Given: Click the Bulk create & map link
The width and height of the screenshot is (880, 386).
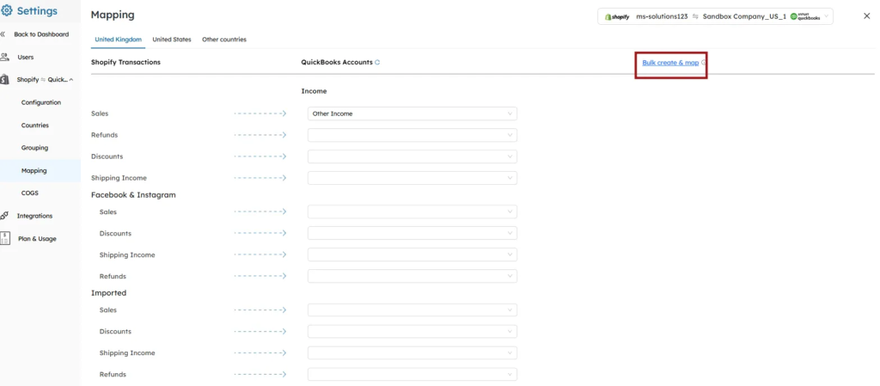Looking at the screenshot, I should tap(670, 63).
